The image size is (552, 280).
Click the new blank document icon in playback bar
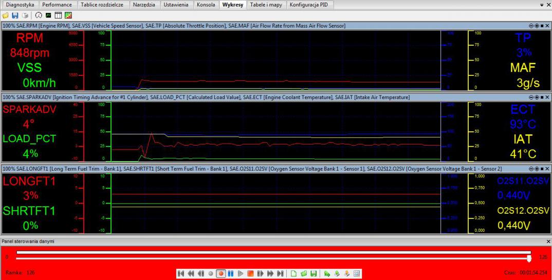click(x=295, y=273)
